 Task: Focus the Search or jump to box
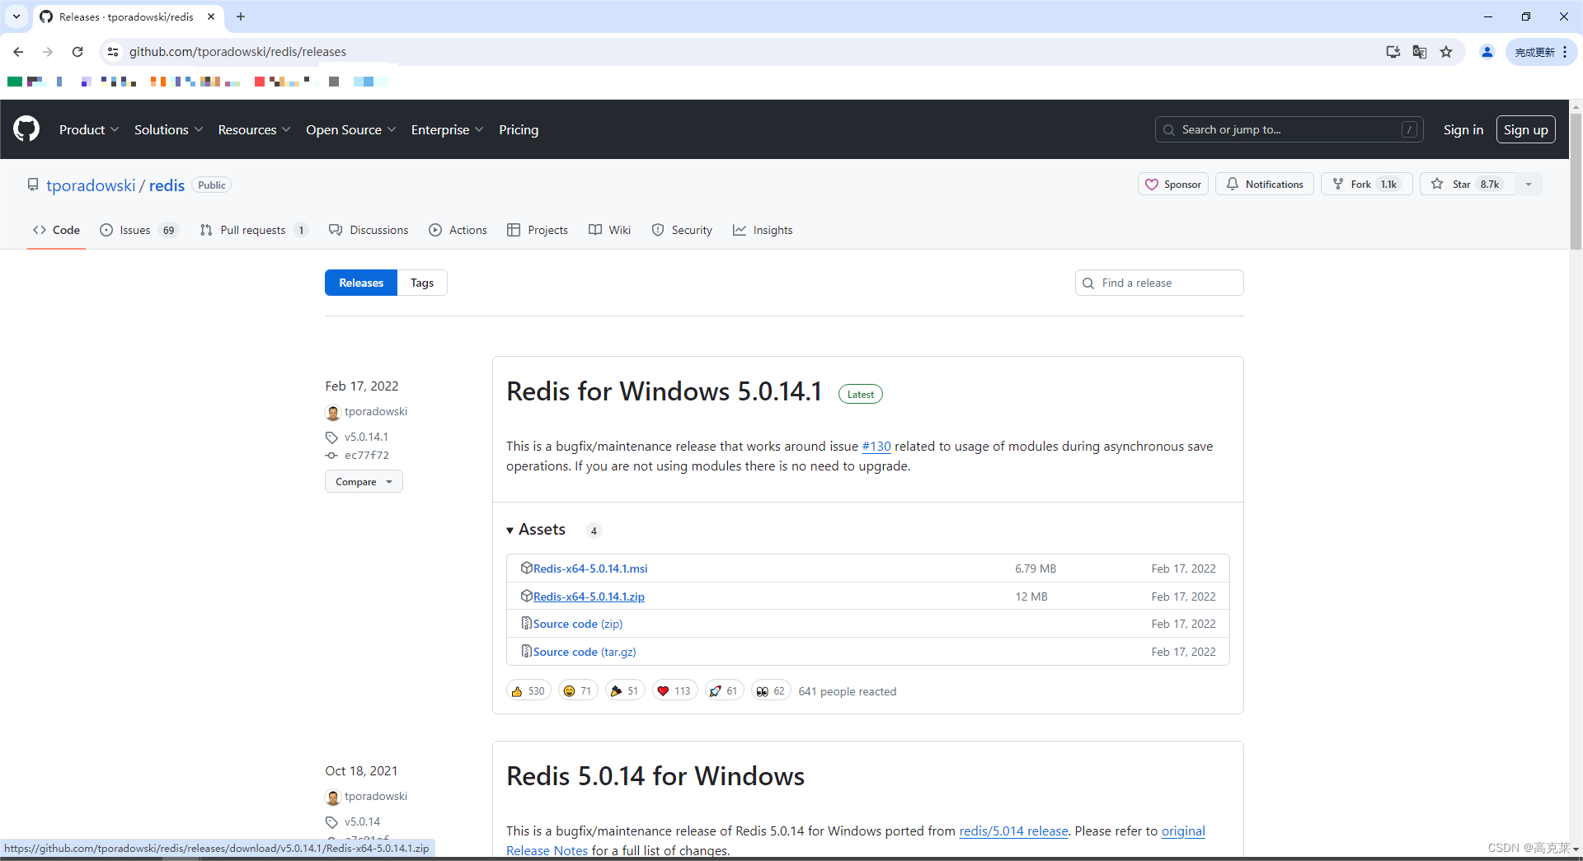tap(1289, 129)
